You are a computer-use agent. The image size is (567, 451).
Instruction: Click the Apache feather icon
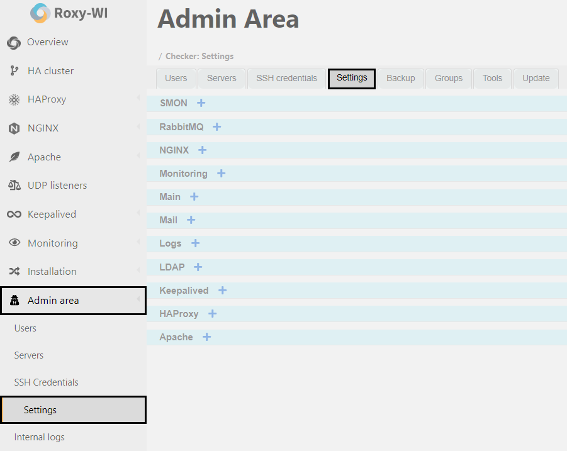click(14, 157)
